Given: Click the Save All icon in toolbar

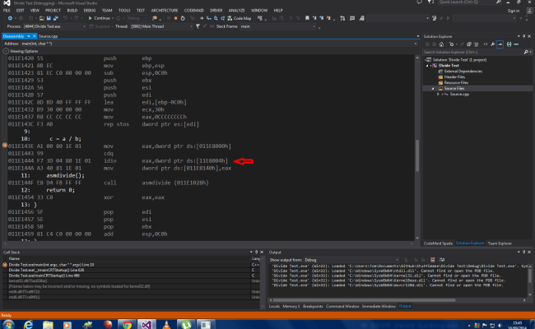Looking at the screenshot, I should click(55, 18).
